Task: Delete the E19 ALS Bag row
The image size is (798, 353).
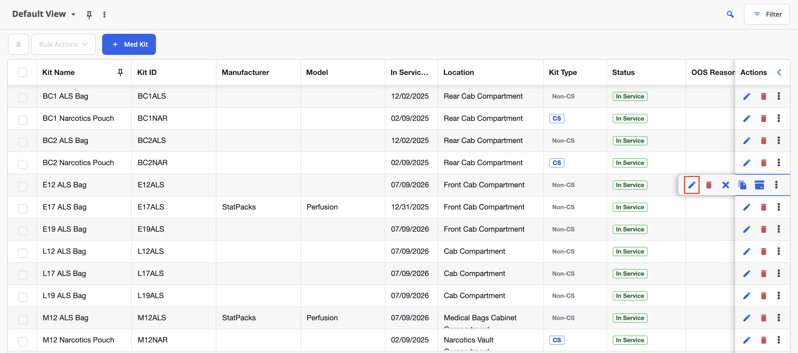Action: pyautogui.click(x=764, y=230)
